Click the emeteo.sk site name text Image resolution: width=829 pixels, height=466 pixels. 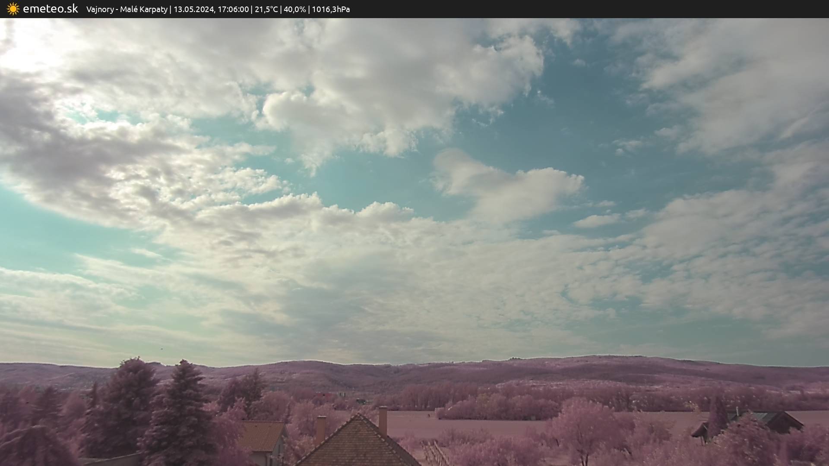pyautogui.click(x=51, y=9)
